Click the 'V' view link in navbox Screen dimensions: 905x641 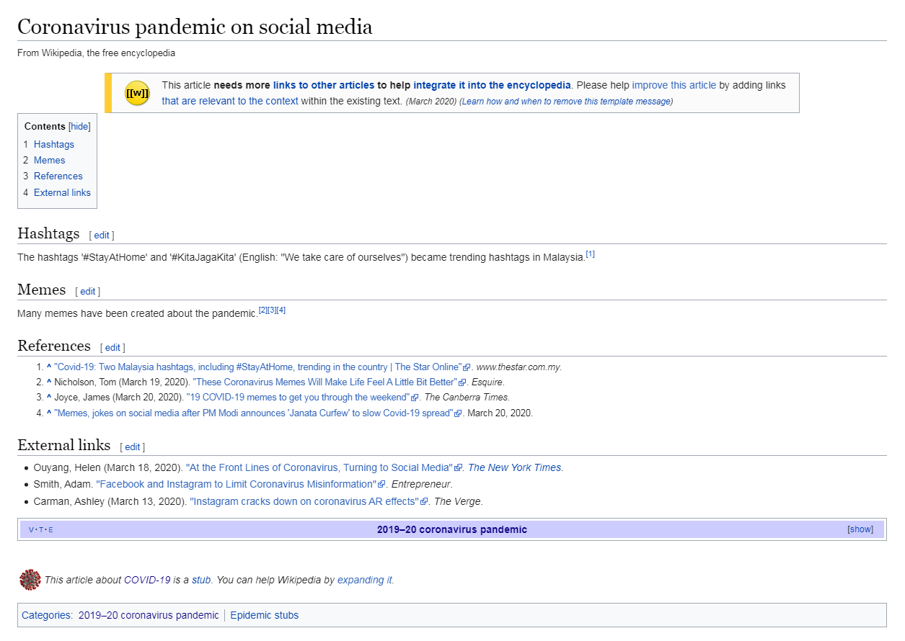point(31,530)
